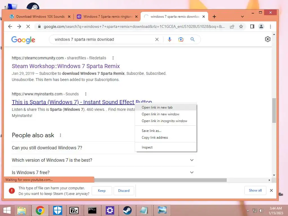Open the Chrome three-dot menu

tap(270, 27)
